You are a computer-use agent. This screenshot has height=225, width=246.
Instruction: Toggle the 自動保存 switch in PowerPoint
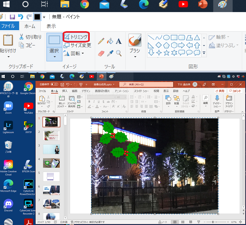54,85
